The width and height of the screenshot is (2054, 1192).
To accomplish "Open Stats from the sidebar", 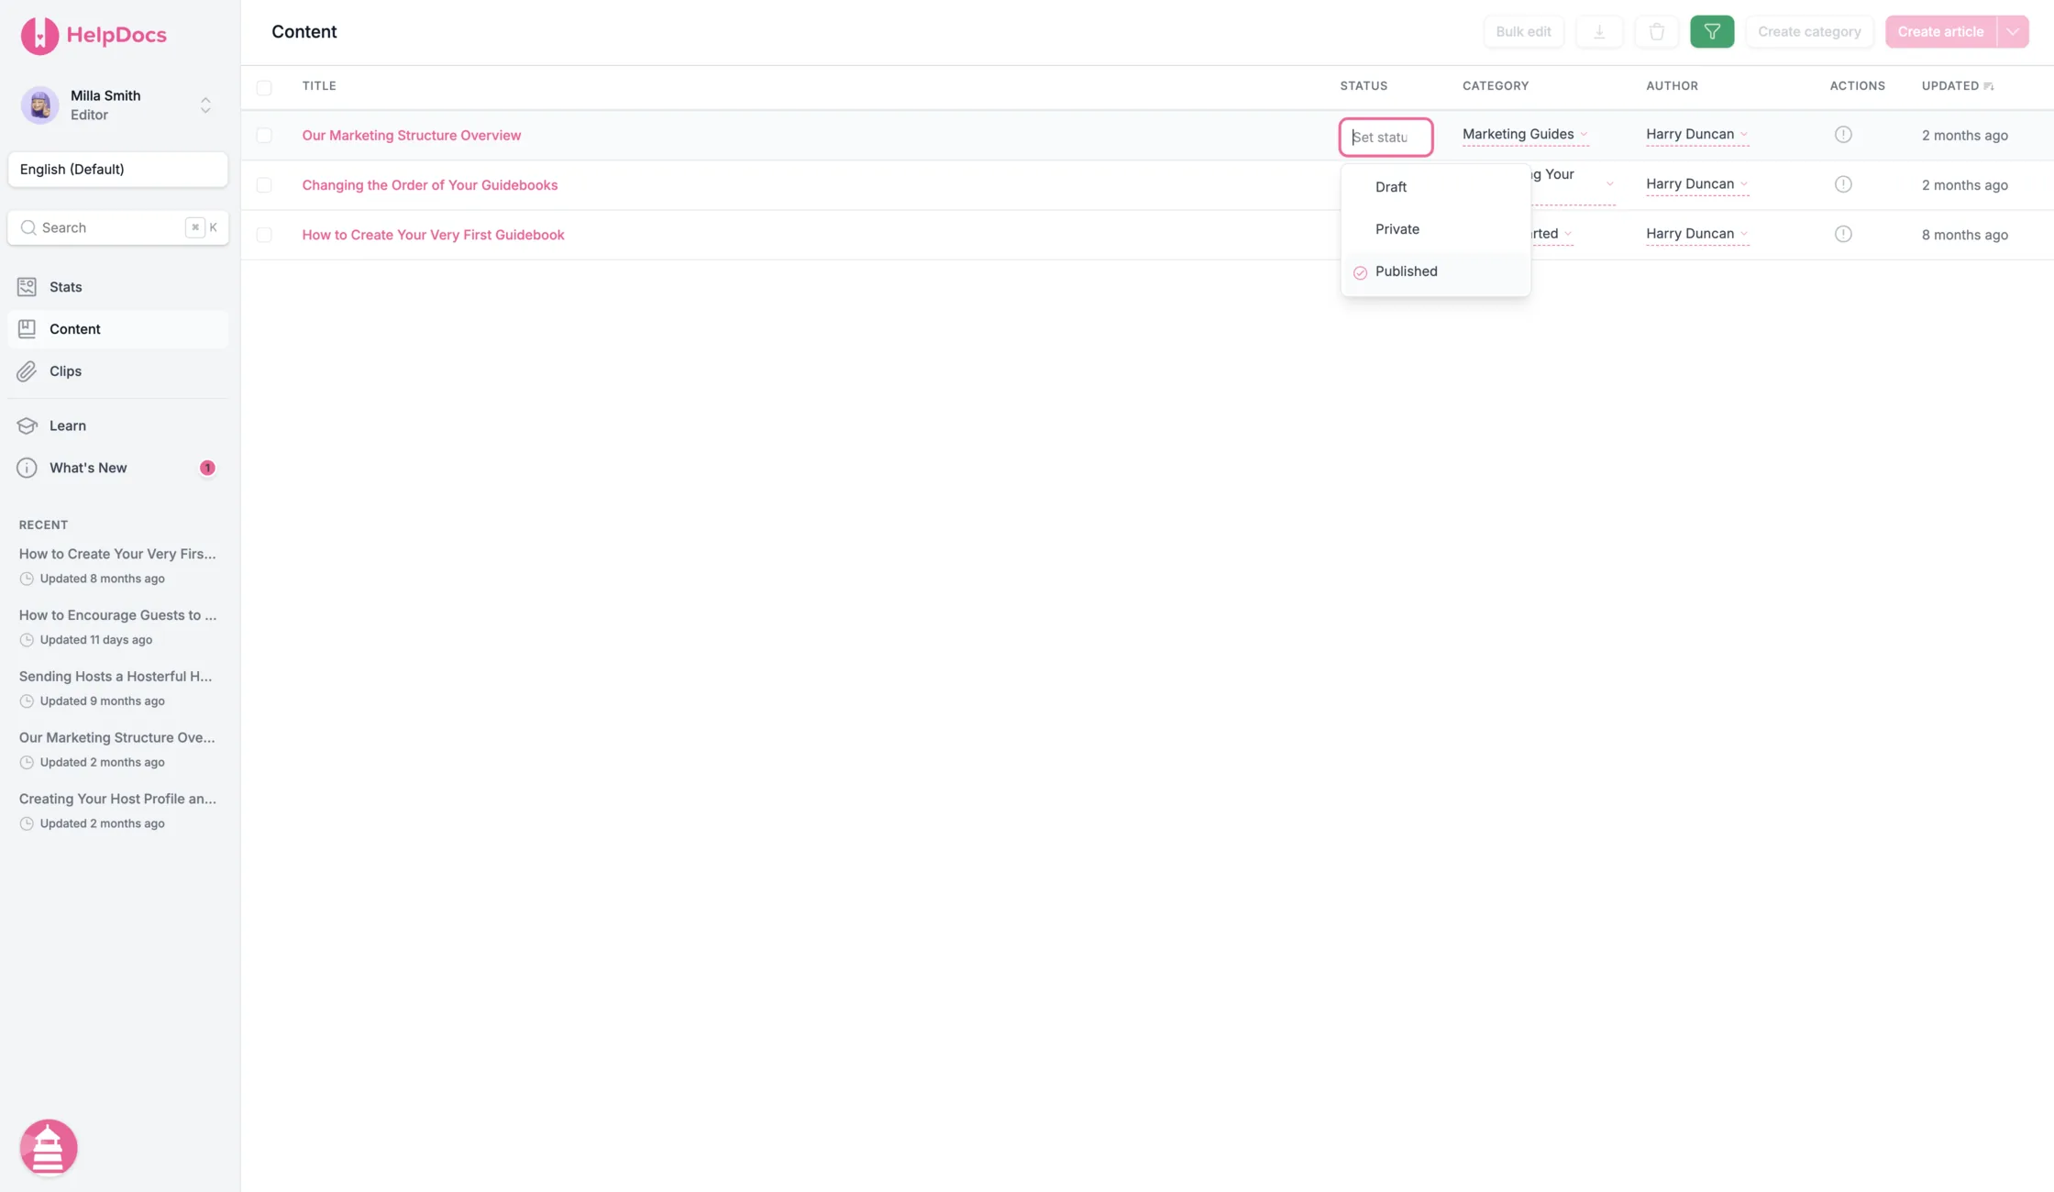I will pos(117,287).
